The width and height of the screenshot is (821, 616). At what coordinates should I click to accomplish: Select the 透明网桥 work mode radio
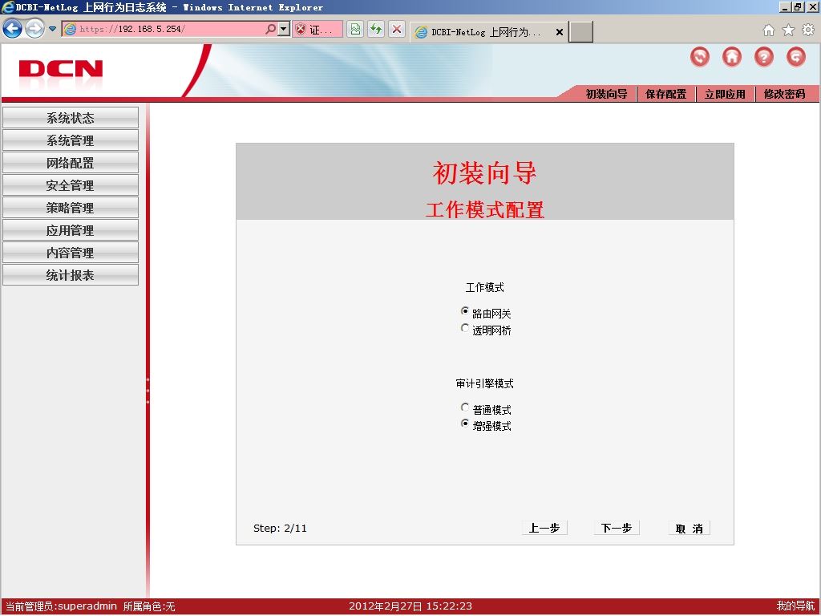pos(464,328)
